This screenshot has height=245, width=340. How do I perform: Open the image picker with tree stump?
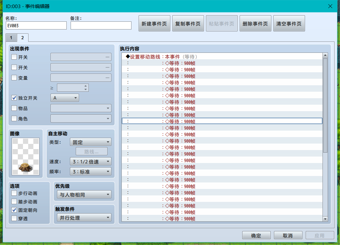pyautogui.click(x=26, y=156)
